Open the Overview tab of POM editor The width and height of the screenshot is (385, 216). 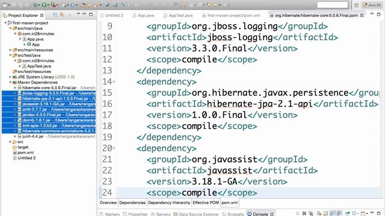point(108,203)
